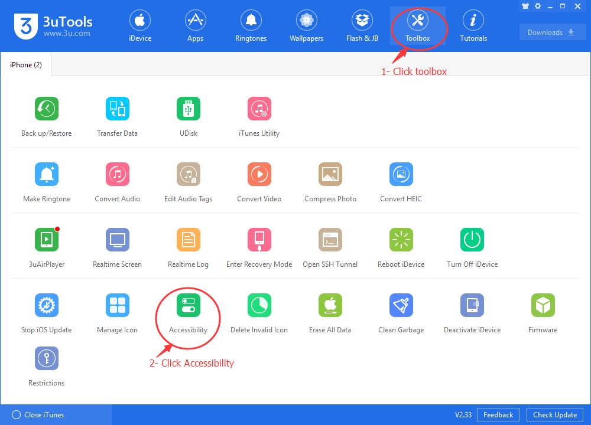This screenshot has width=591, height=425.
Task: Open Edit Audio Tags
Action: point(189,174)
